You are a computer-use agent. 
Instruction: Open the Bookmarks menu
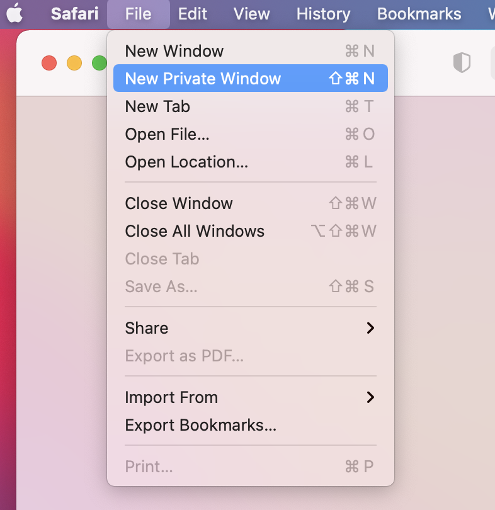419,14
